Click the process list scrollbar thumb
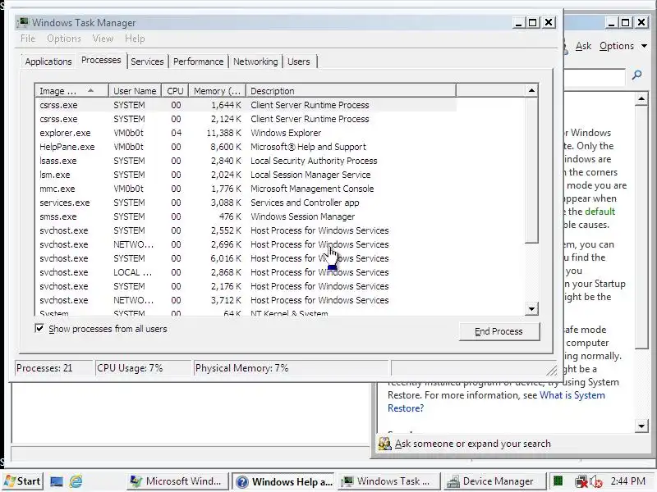657x492 pixels. click(531, 170)
